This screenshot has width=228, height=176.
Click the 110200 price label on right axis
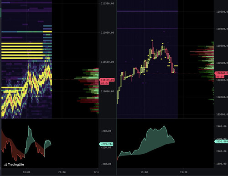(x=222, y=63)
